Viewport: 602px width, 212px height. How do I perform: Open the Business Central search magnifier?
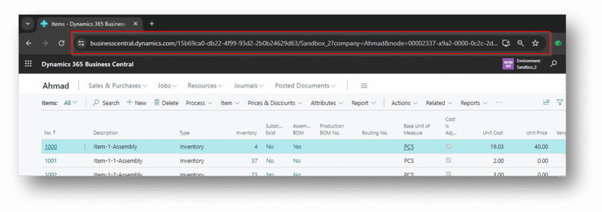553,64
